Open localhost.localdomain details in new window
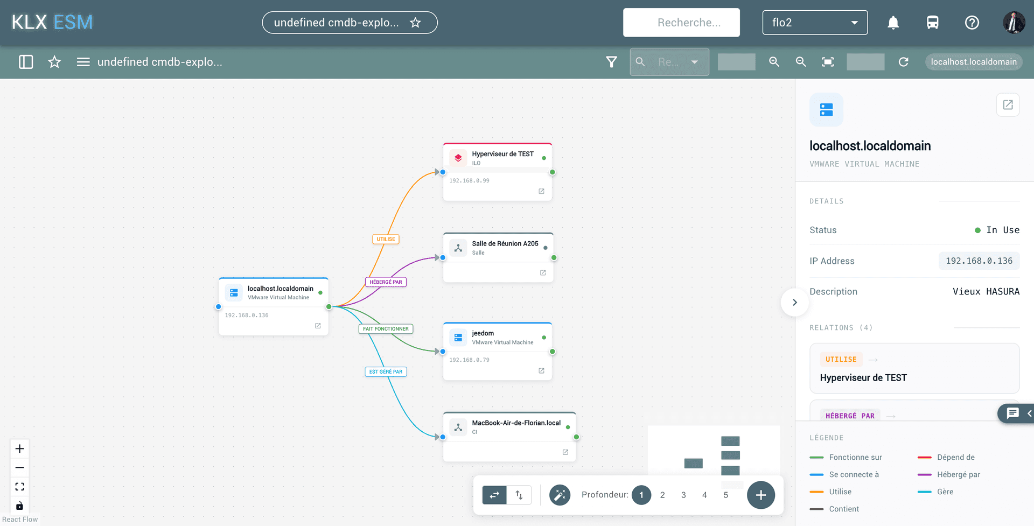 click(1008, 105)
